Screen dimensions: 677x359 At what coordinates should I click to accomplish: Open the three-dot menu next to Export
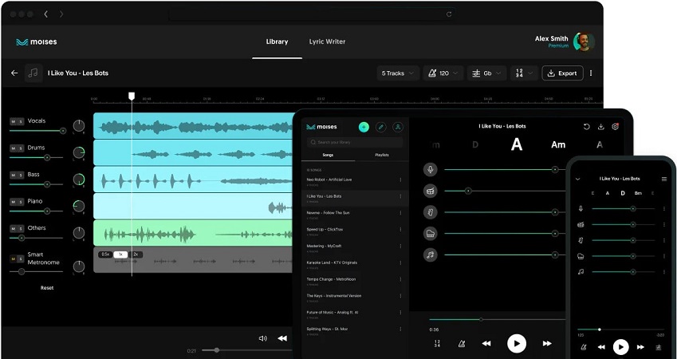(x=591, y=73)
